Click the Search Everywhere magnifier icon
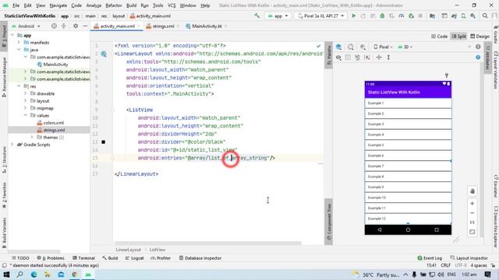 [x=485, y=16]
